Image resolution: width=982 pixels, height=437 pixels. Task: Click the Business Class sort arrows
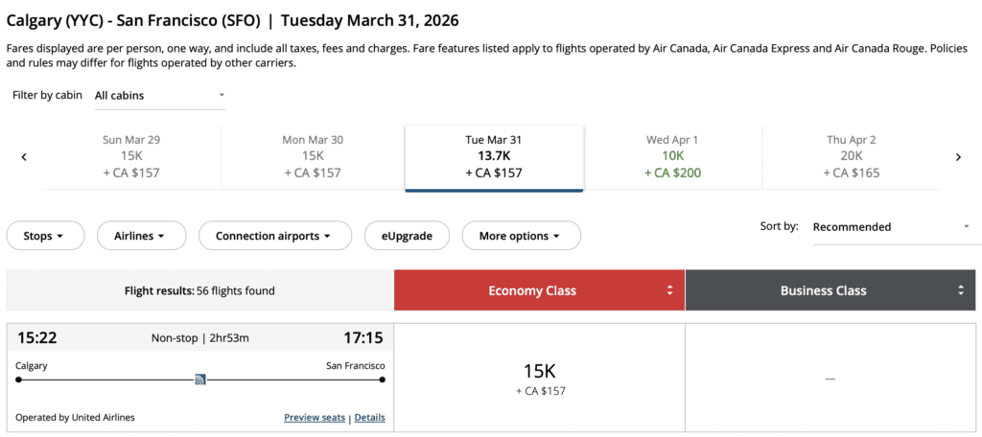960,290
